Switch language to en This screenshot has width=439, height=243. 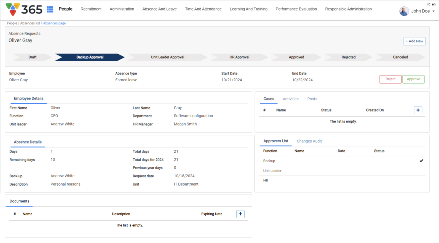(x=434, y=4)
